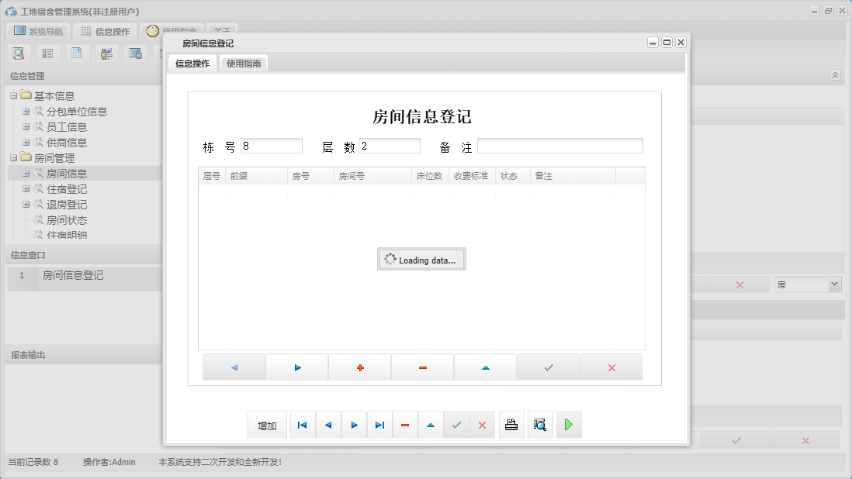Open the report list toolbar icon
The image size is (852, 479).
click(48, 53)
